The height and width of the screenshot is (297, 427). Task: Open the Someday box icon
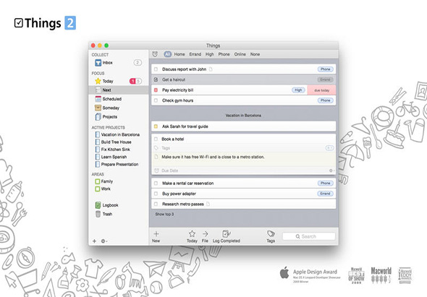[x=98, y=108]
